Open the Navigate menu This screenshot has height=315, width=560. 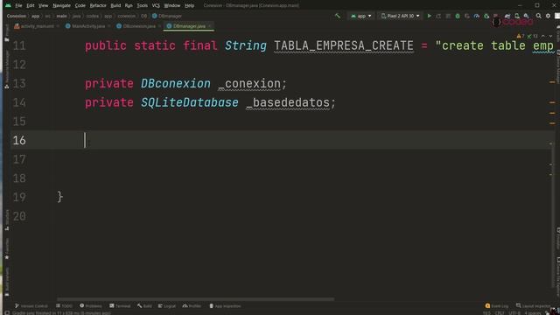[61, 6]
